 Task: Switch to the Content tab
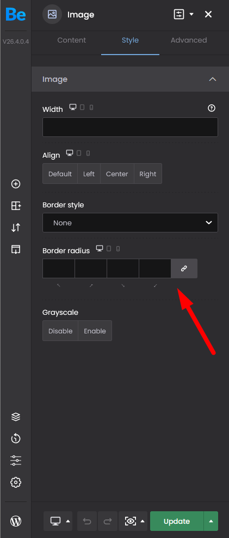coord(71,40)
